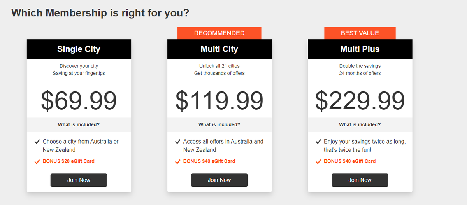Click the Single City Join Now button
467x205 pixels.
[79, 180]
